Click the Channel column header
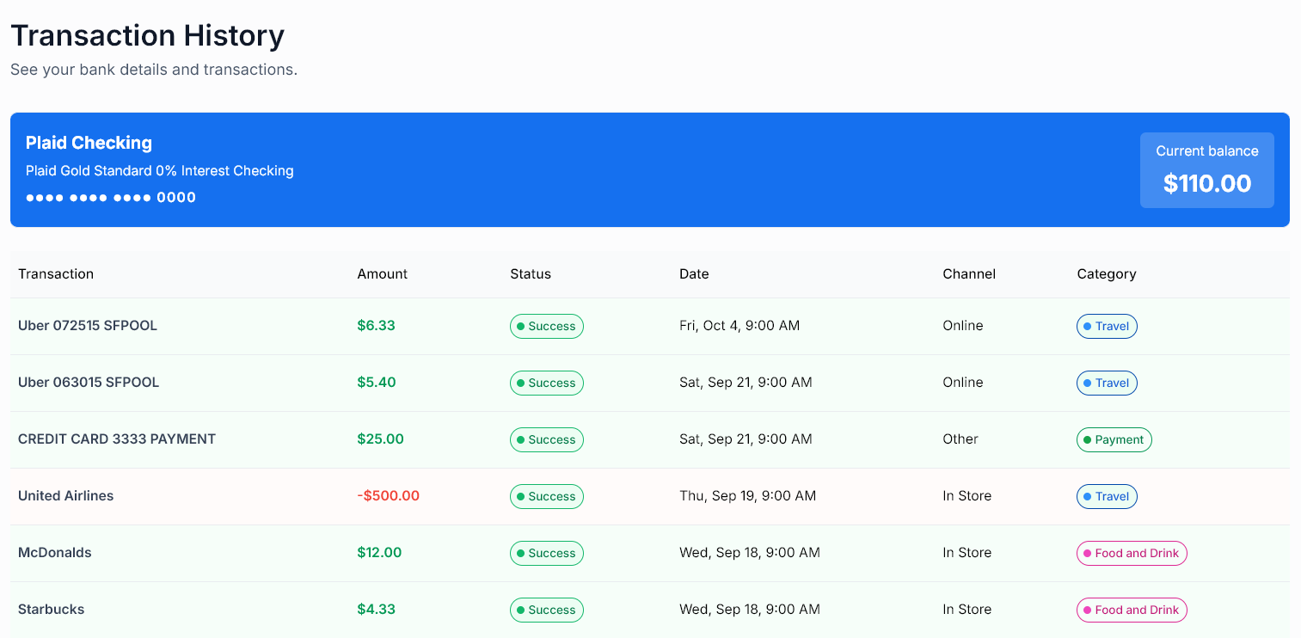 click(969, 273)
